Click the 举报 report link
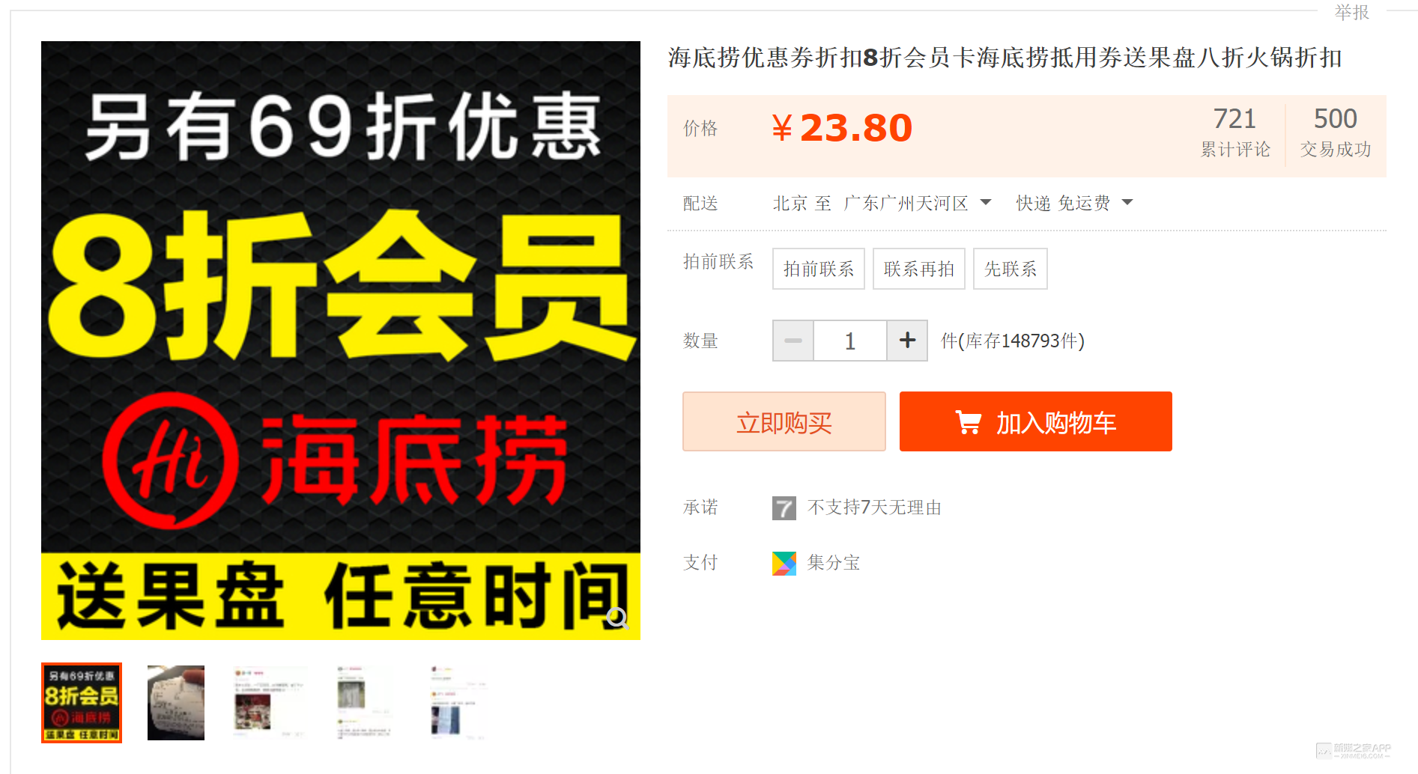1418x774 pixels. click(1352, 12)
